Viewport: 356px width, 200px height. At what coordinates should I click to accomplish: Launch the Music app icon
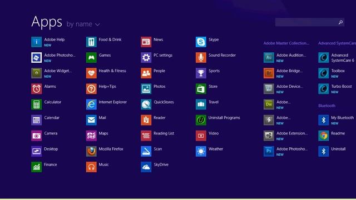(91, 167)
